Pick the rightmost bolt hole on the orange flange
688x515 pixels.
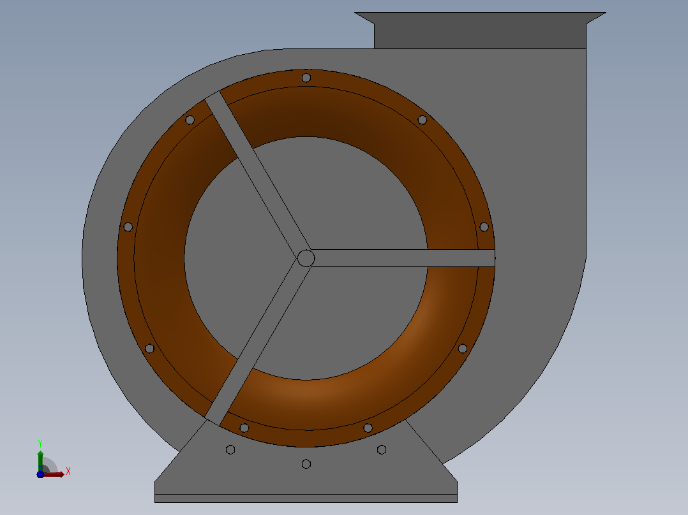(x=484, y=227)
